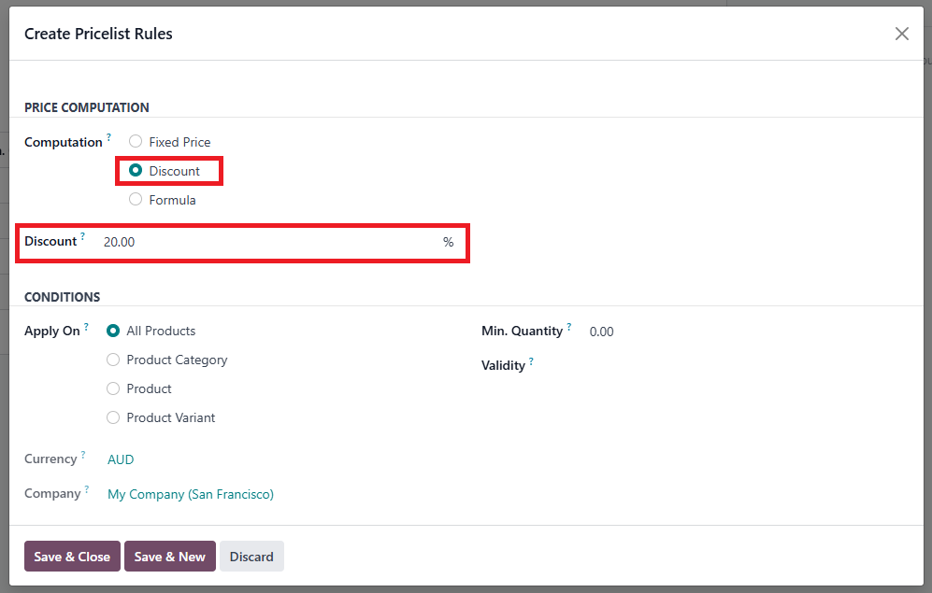This screenshot has height=593, width=932.
Task: Discard the pricelist rule changes
Action: point(251,557)
